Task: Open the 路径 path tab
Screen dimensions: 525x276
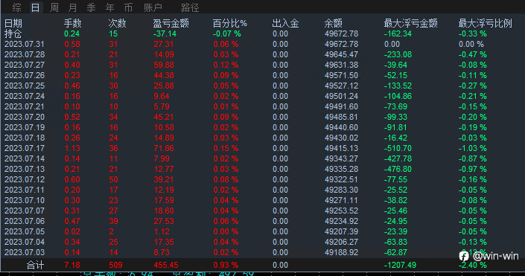Action: (190, 7)
